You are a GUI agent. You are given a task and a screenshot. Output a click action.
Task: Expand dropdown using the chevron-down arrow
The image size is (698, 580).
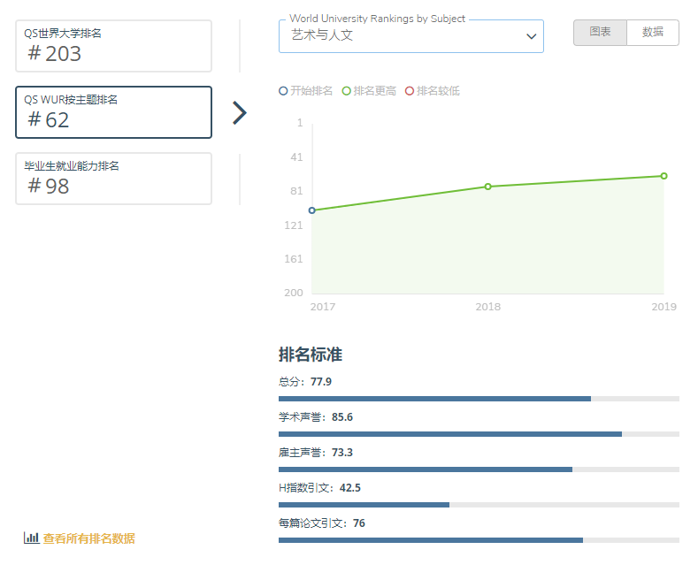click(x=531, y=36)
